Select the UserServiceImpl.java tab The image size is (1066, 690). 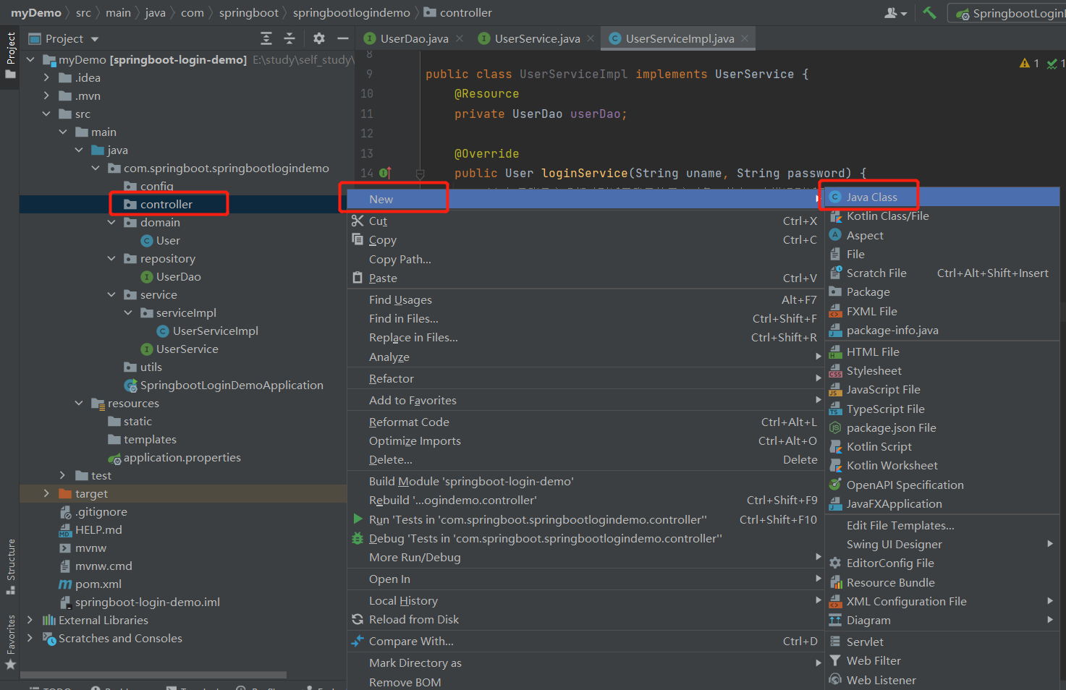(x=680, y=38)
